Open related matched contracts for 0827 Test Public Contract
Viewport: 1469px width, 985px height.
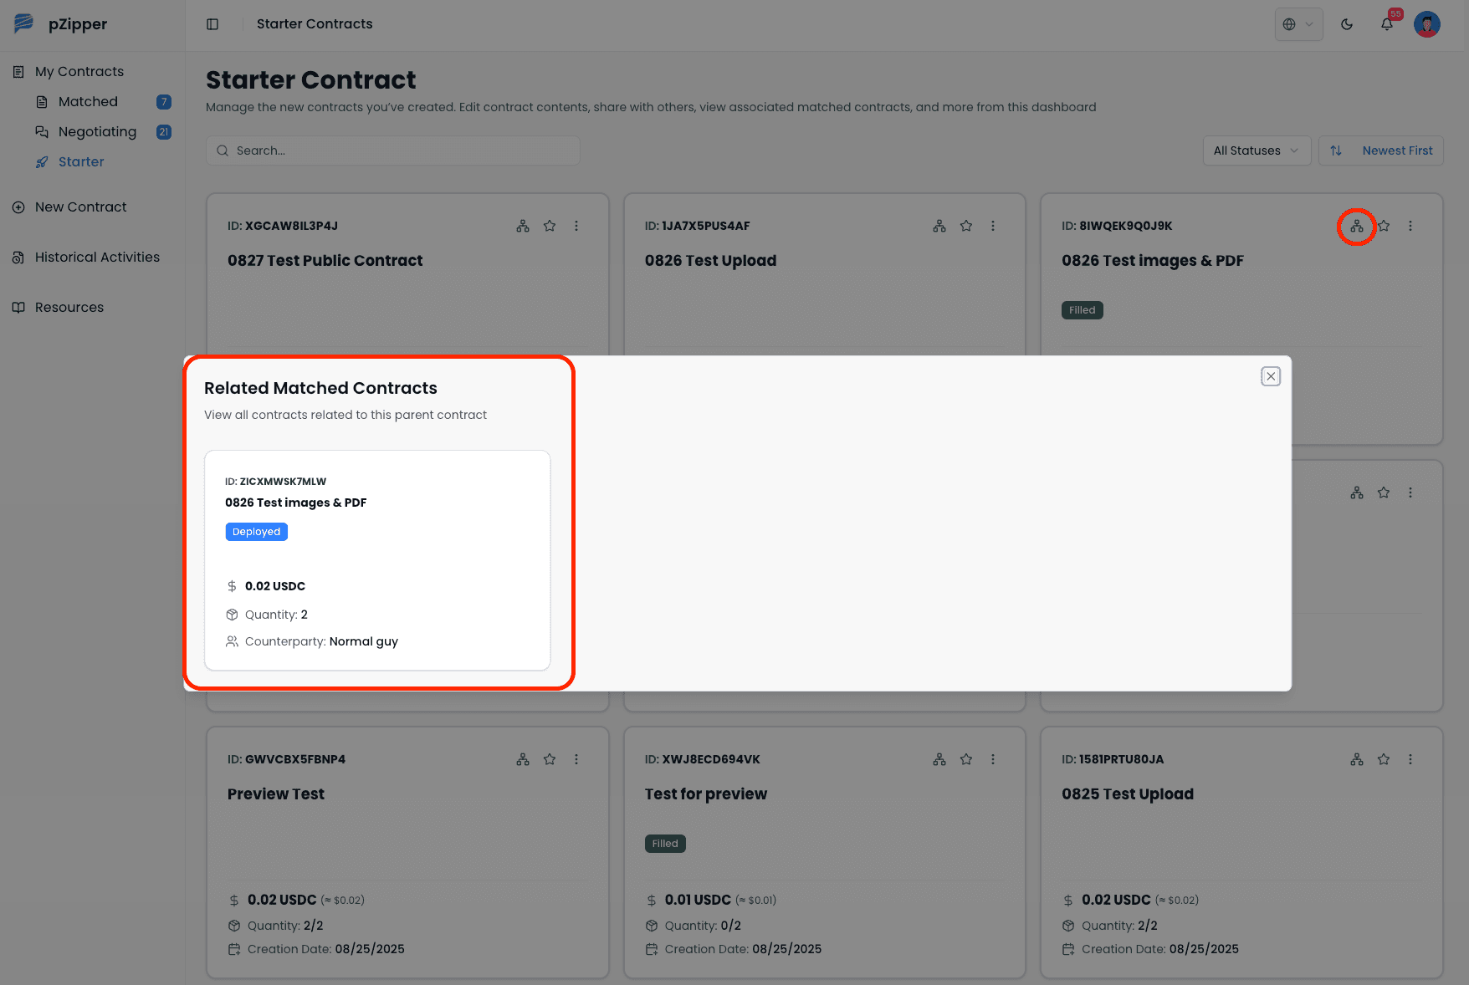[523, 225]
